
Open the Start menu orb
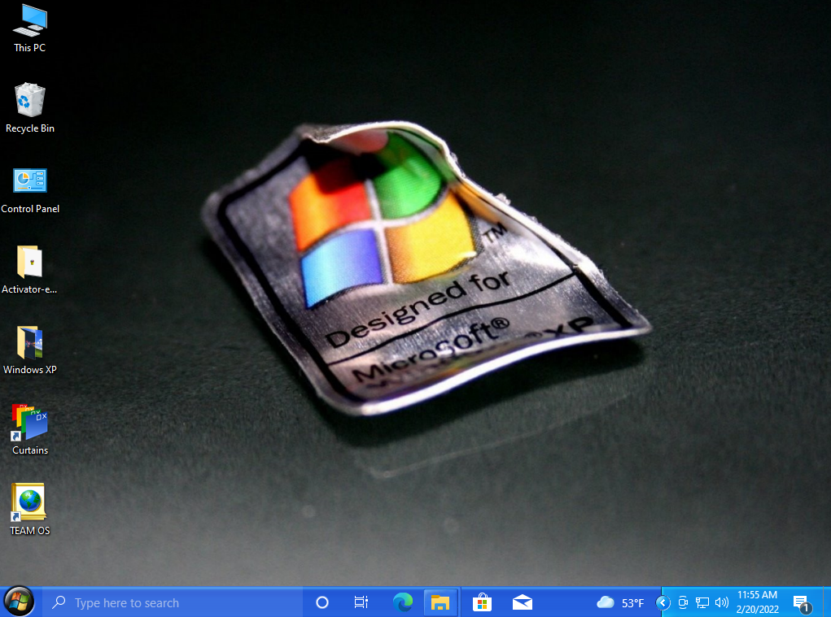19,602
